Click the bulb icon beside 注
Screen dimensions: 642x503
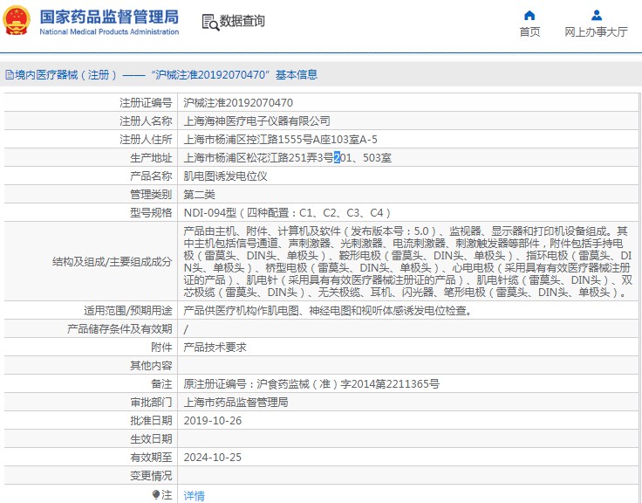coord(157,494)
